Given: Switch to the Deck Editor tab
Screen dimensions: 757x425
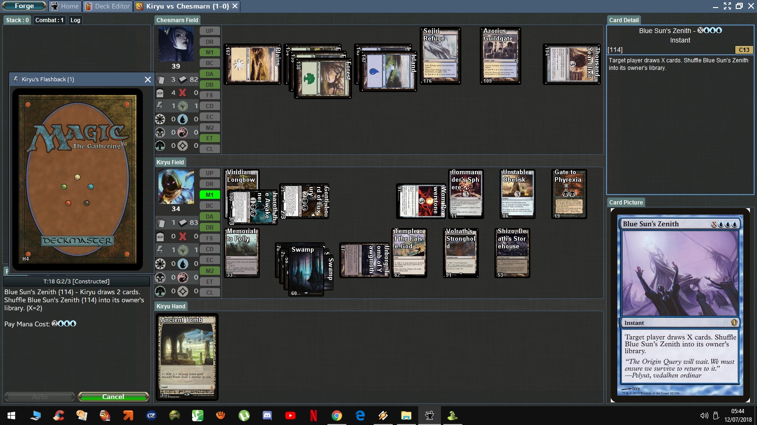Looking at the screenshot, I should coord(107,6).
